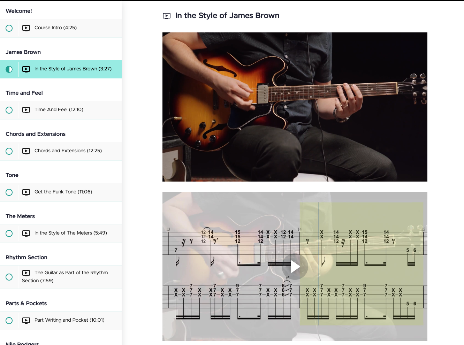The width and height of the screenshot is (464, 345).
Task: Toggle completion circle for Chords and Extensions
Action: (x=9, y=151)
